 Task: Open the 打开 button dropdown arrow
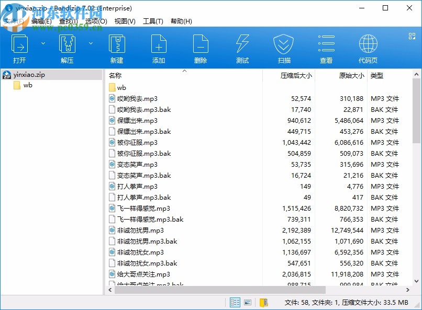[x=43, y=44]
